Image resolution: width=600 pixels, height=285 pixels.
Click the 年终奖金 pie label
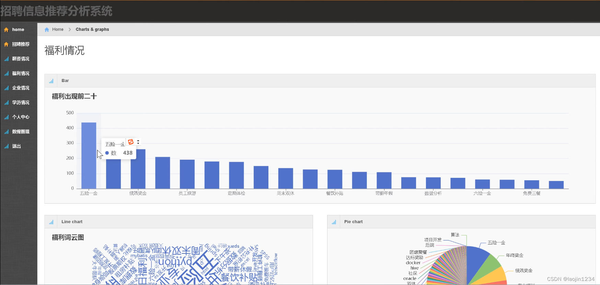(x=515, y=255)
